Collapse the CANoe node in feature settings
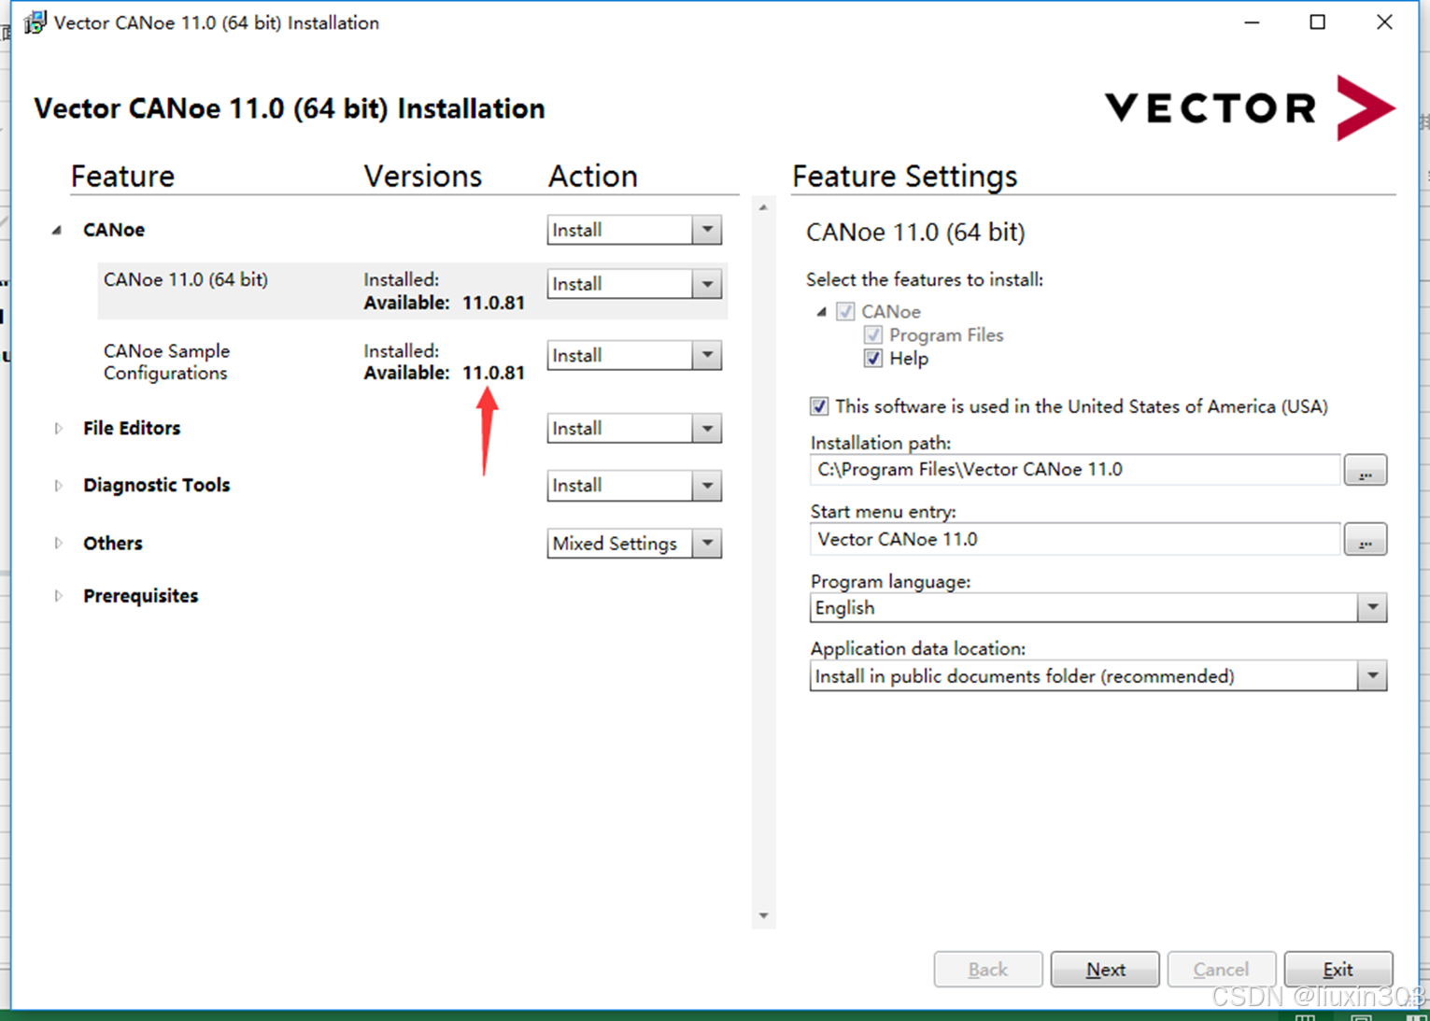The image size is (1430, 1021). tap(822, 312)
